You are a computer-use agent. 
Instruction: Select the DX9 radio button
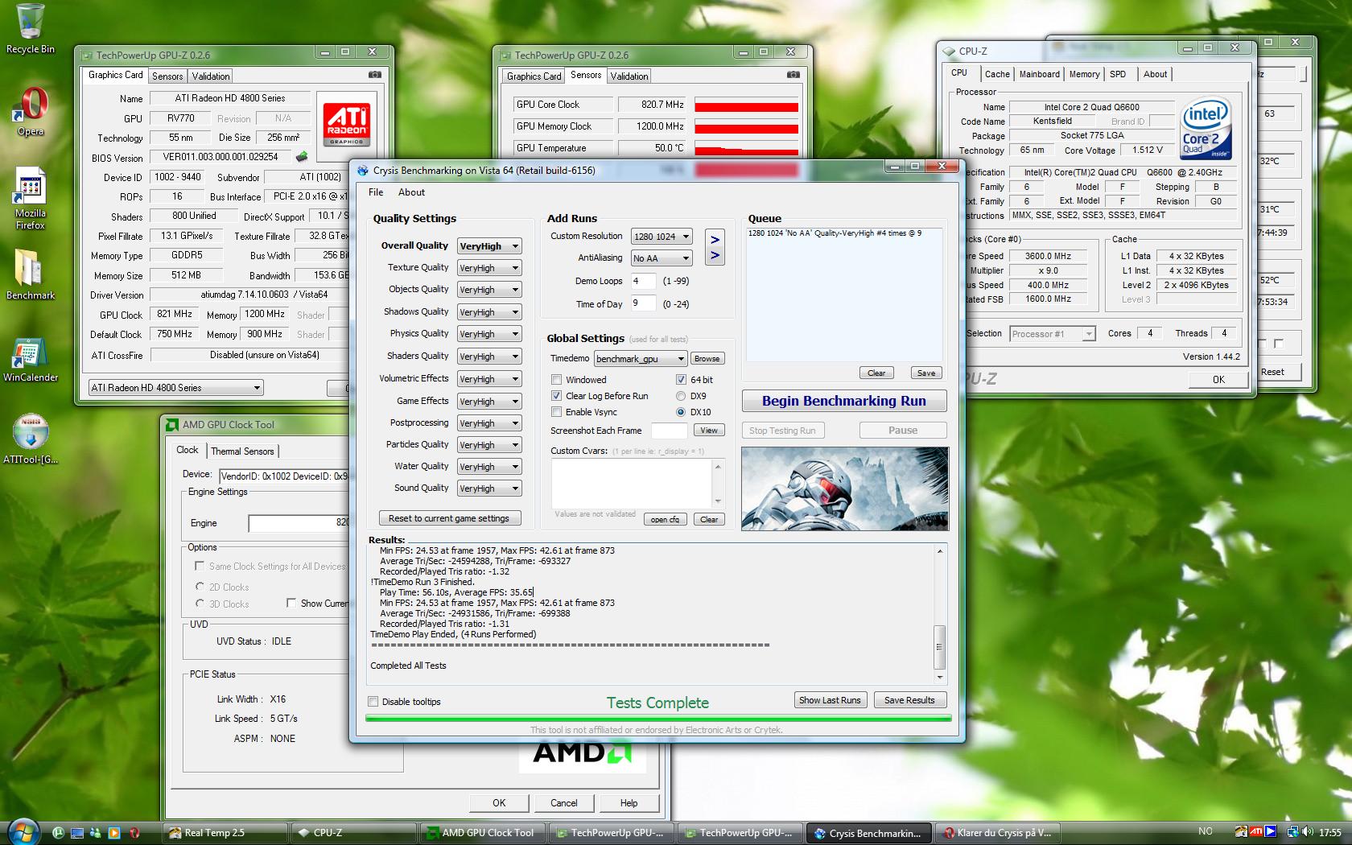point(681,396)
